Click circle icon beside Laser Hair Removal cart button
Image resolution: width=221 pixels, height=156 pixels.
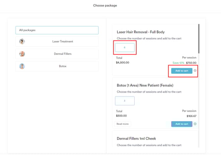point(195,71)
